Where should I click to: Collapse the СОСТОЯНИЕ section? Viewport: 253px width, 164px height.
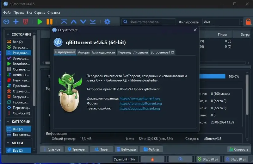coord(8,35)
